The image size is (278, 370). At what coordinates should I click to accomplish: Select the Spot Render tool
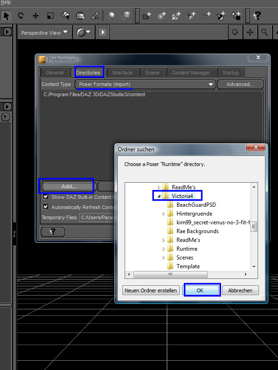[x=80, y=16]
